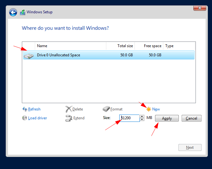Increase size with the up spinner arrow
212x169 pixels.
pos(142,116)
